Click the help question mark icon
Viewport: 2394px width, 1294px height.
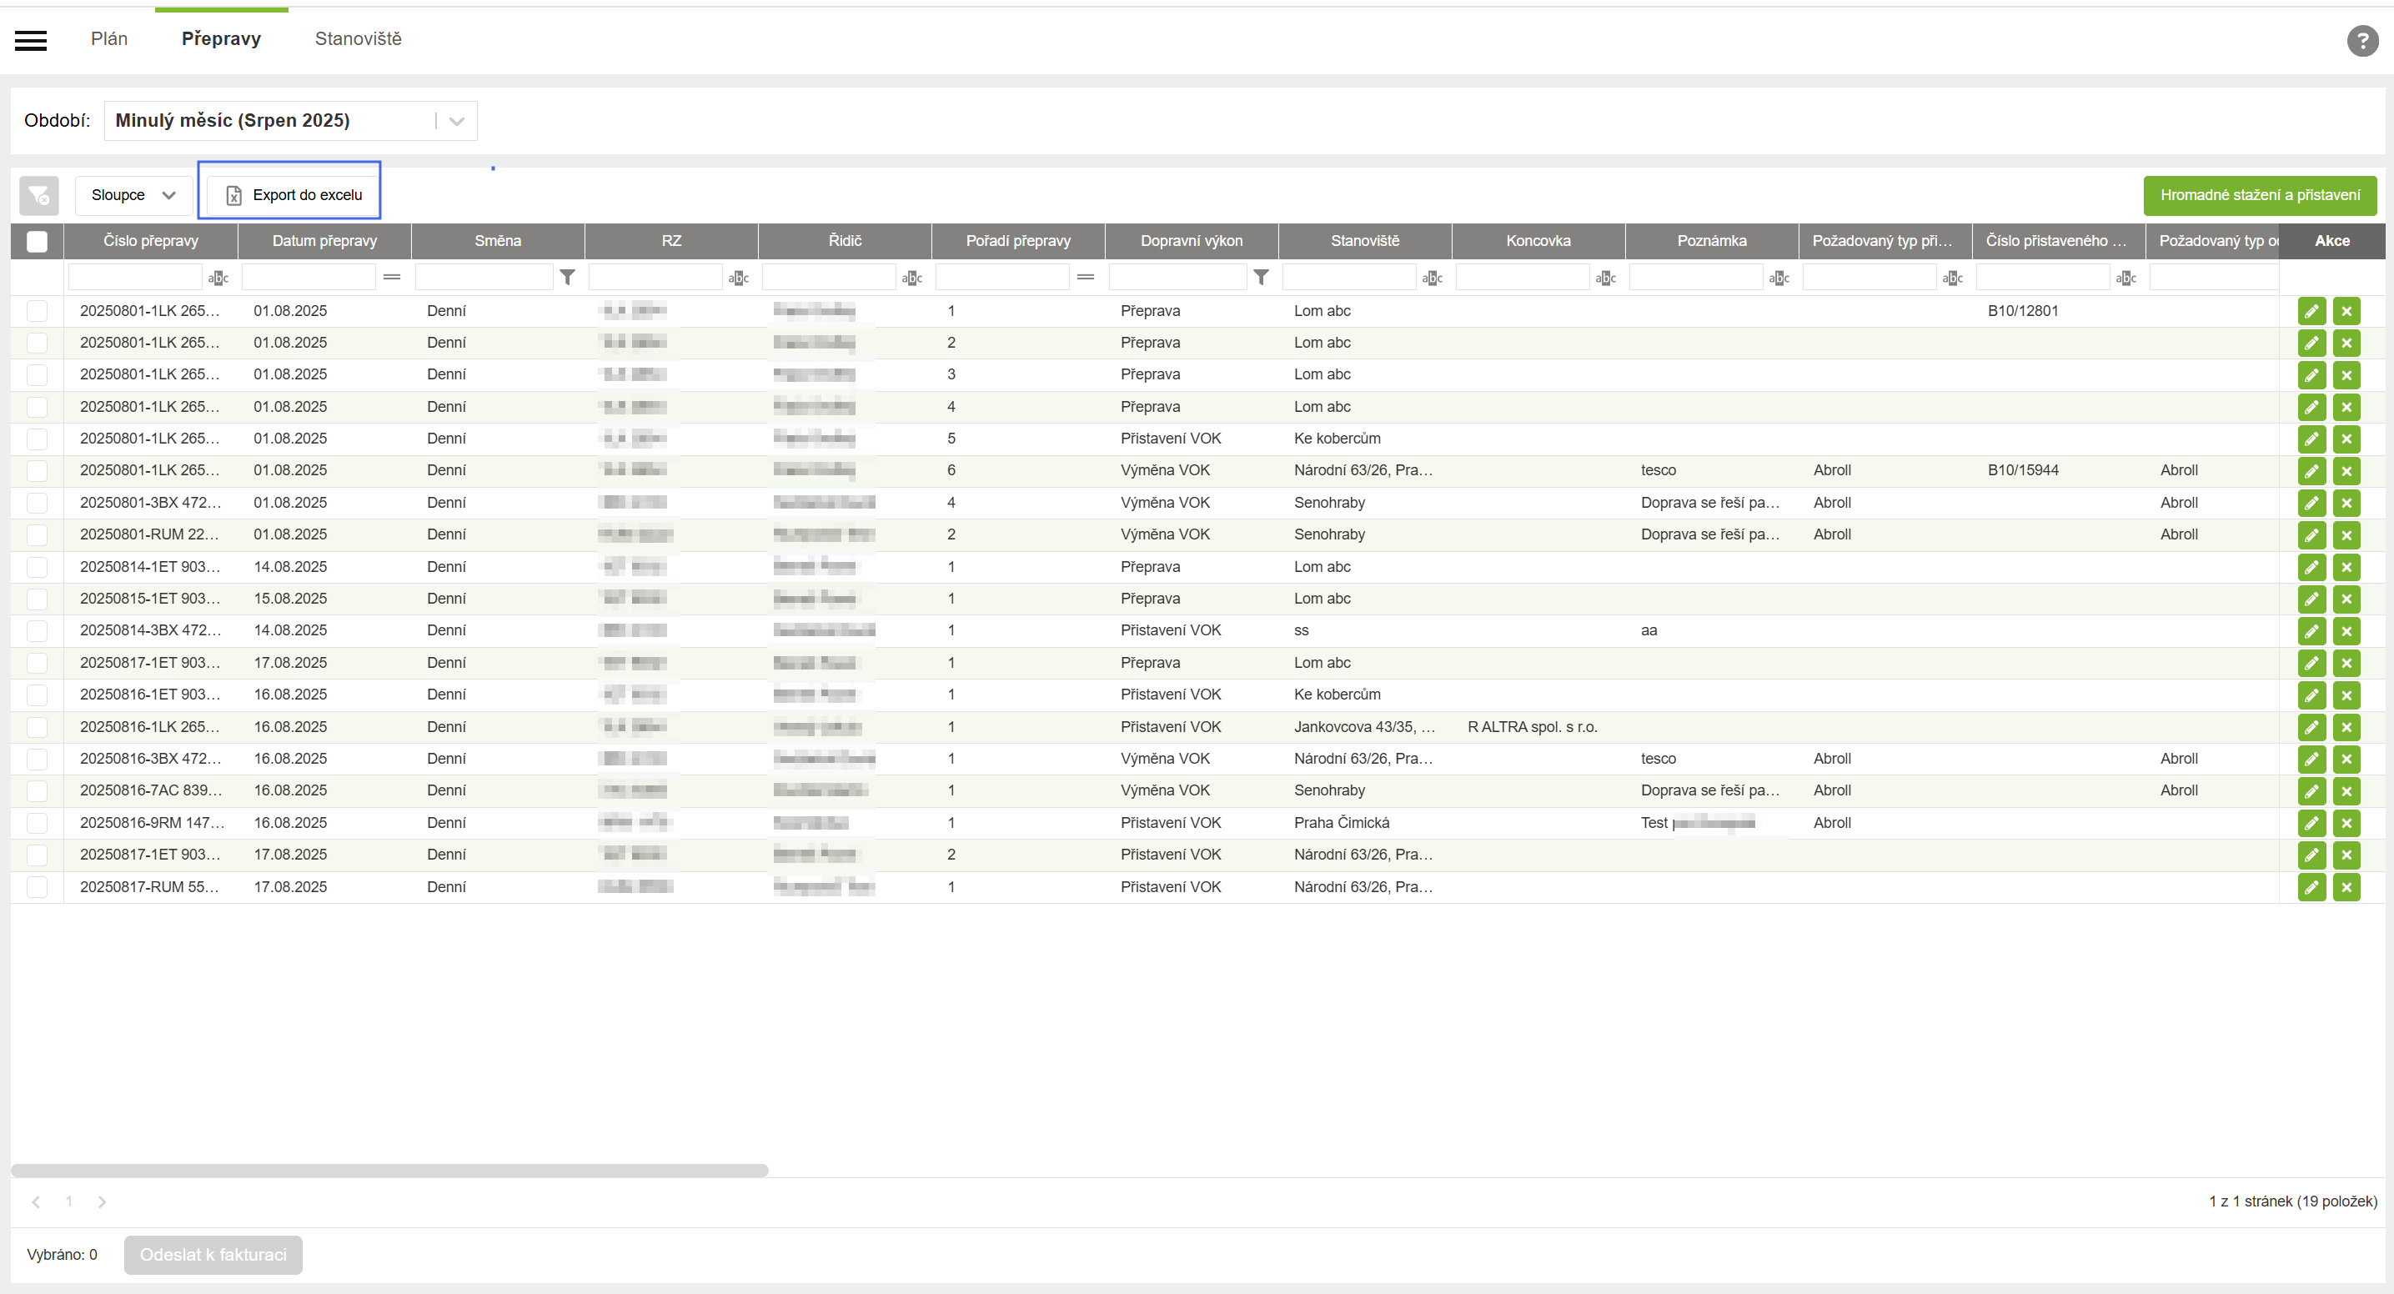pyautogui.click(x=2362, y=41)
